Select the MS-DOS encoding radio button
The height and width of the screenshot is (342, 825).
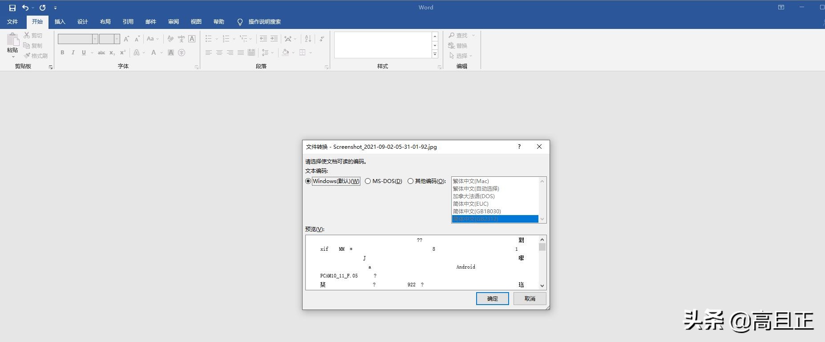pyautogui.click(x=368, y=181)
